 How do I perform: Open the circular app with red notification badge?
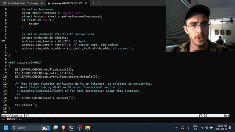tap(79, 128)
